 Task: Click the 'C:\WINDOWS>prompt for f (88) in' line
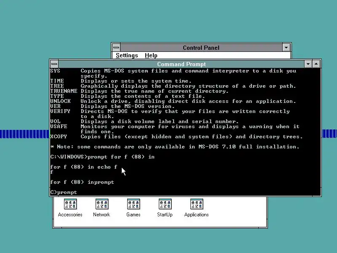tap(102, 157)
